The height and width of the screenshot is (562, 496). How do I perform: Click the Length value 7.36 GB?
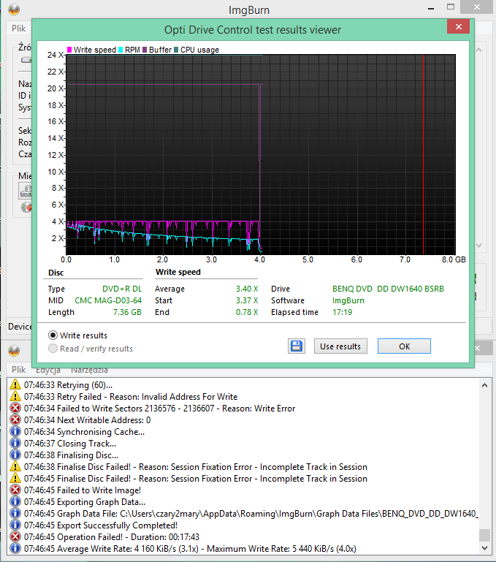127,312
